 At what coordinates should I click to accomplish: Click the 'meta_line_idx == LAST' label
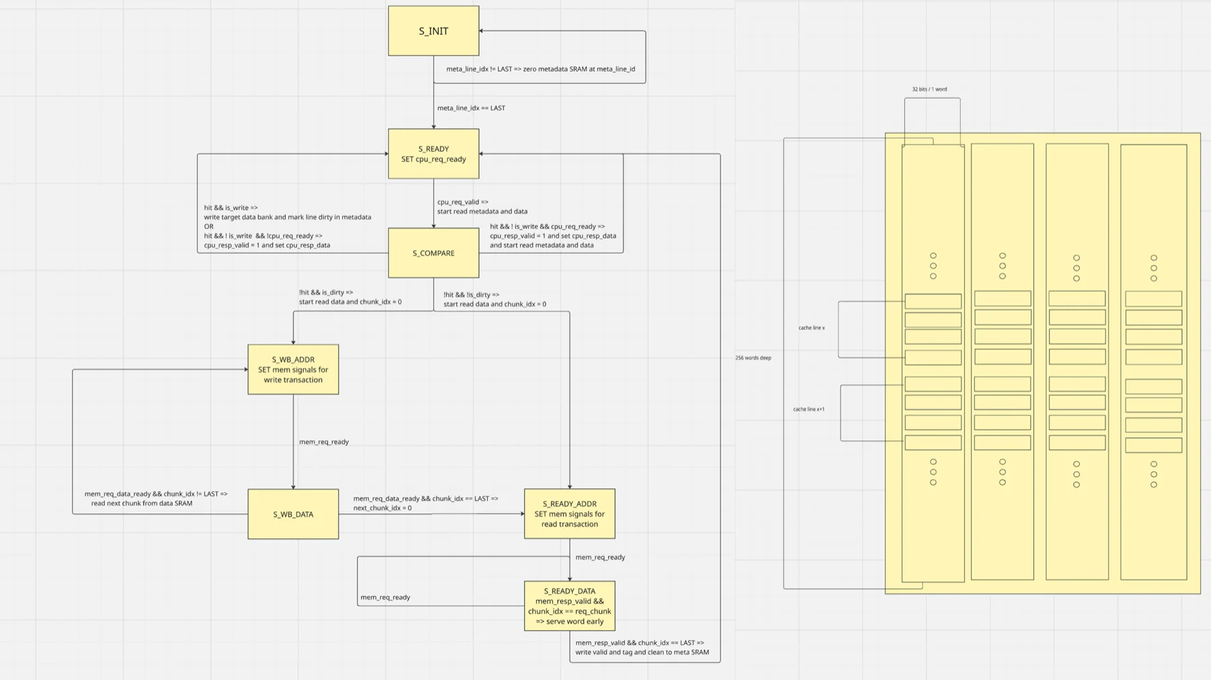471,108
